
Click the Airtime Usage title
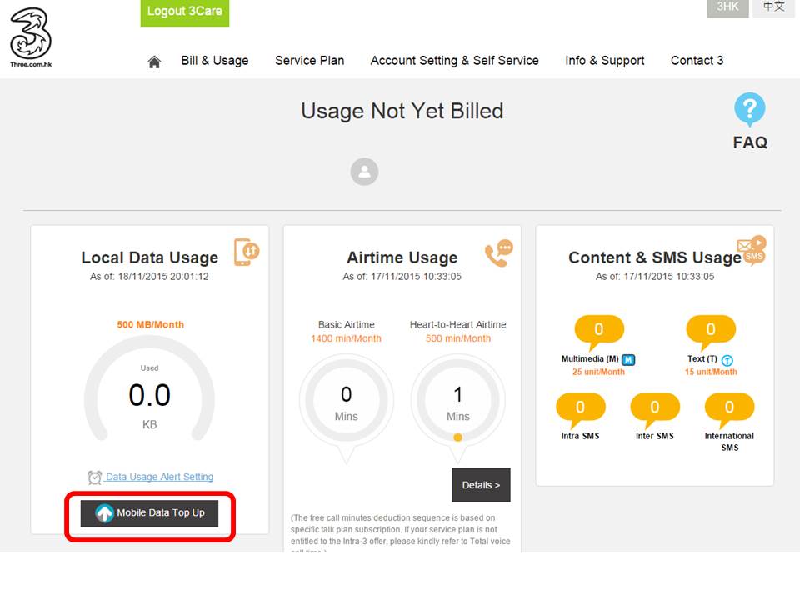tap(402, 257)
